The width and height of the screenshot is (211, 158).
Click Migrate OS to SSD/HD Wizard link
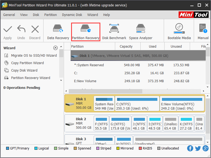point(34,55)
